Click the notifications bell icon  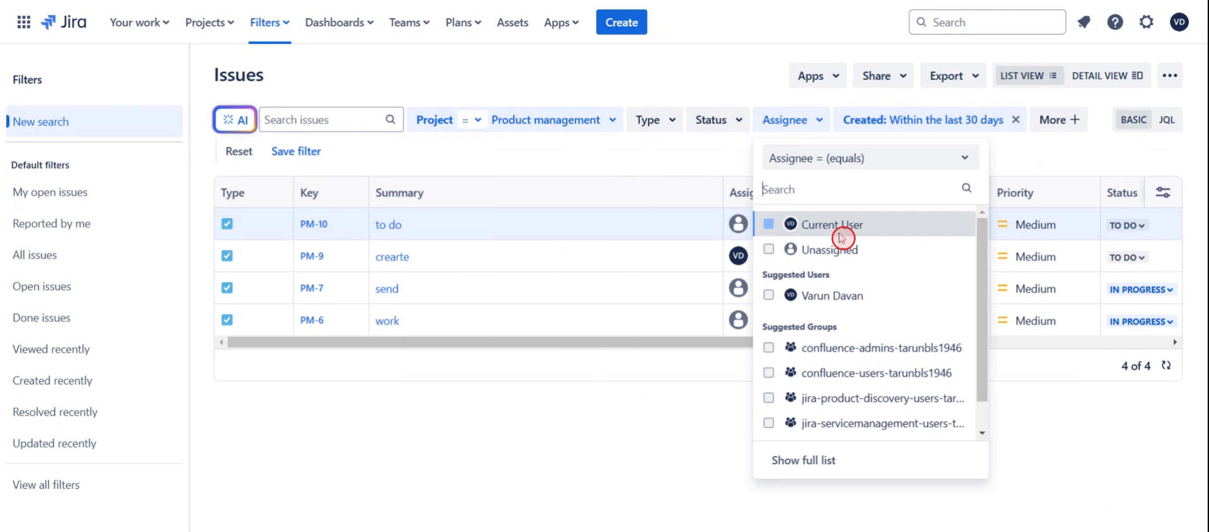[1084, 22]
